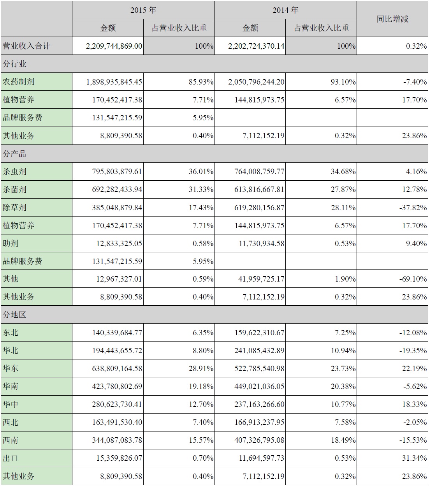Click the "东北" region label
This screenshot has width=429, height=486.
11,333
